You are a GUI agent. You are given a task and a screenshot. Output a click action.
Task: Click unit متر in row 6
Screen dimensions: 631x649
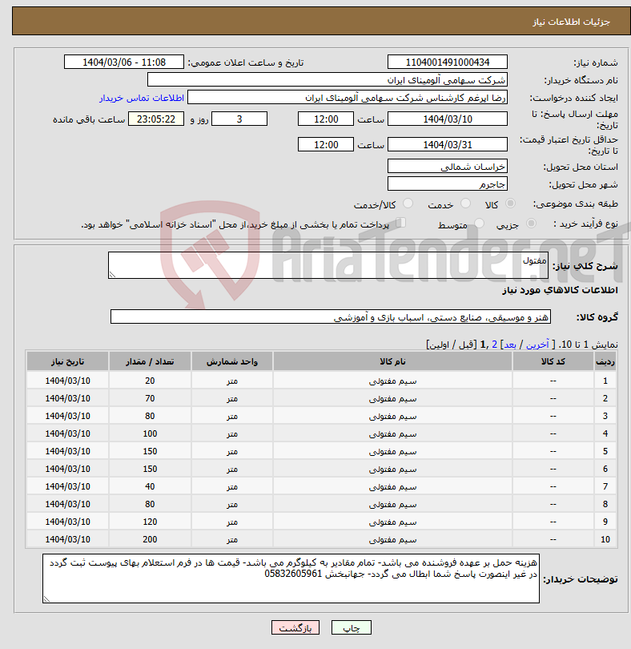pos(232,469)
